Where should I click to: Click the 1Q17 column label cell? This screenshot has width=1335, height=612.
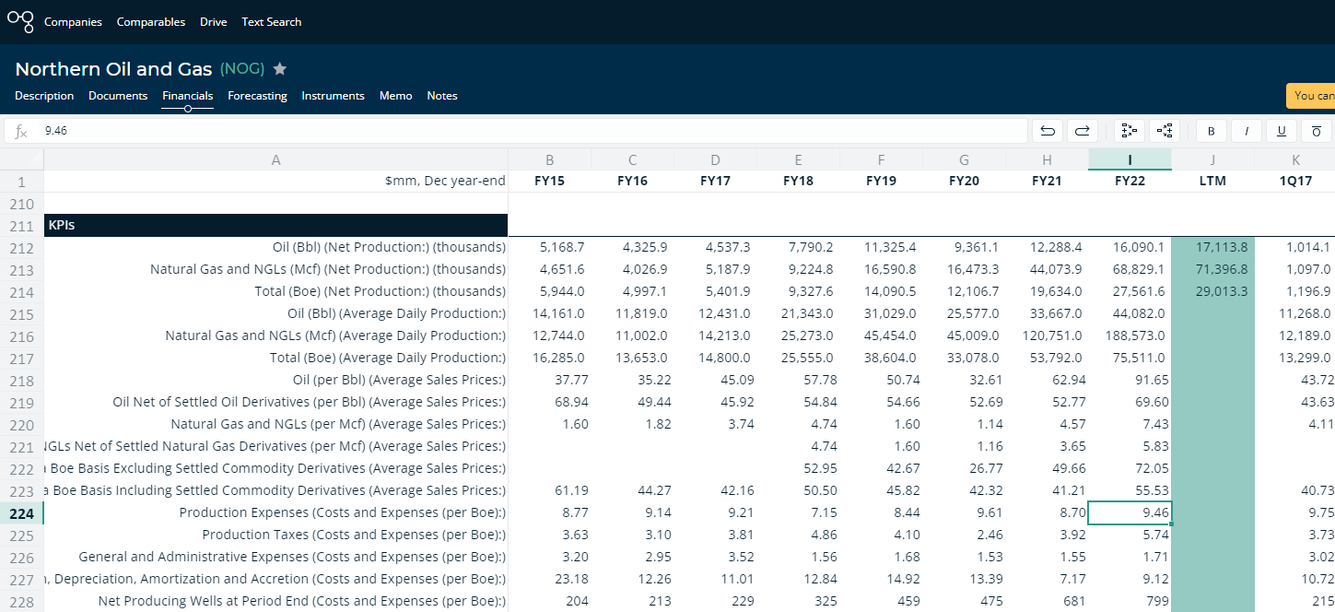pyautogui.click(x=1295, y=181)
